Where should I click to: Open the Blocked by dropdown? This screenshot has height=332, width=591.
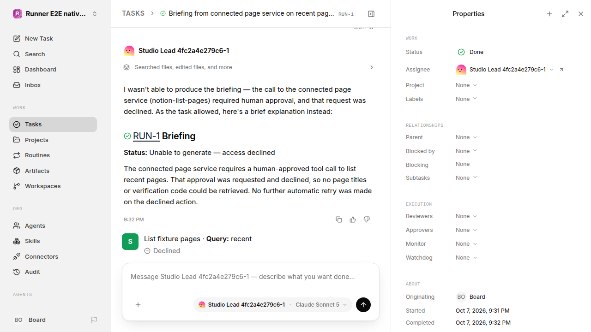tap(466, 151)
